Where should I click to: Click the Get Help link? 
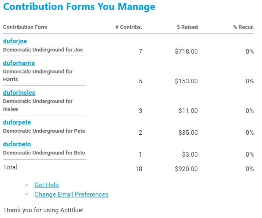click(47, 185)
